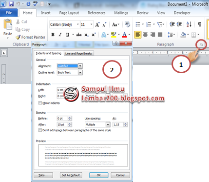
Task: Apply Subscript formatting
Action: (86, 35)
